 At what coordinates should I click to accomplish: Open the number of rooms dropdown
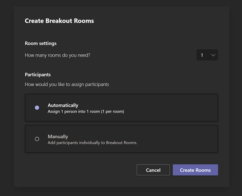pos(207,55)
